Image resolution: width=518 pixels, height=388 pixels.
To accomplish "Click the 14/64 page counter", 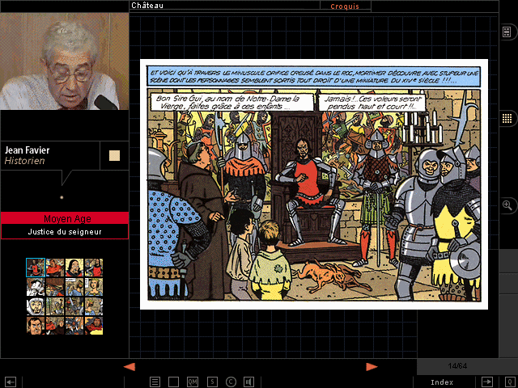I will 457,366.
